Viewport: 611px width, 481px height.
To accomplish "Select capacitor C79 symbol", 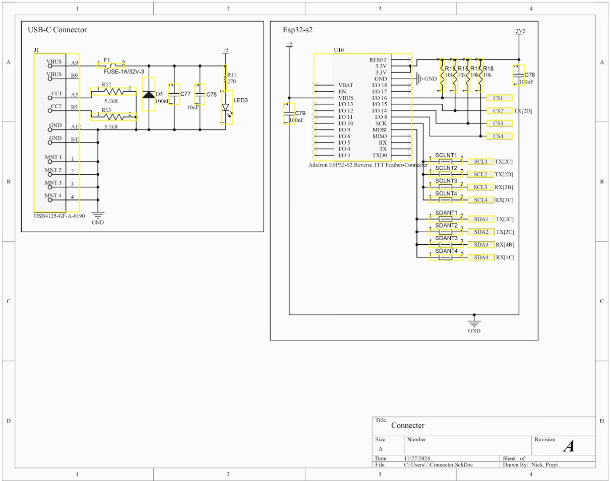I will 289,113.
